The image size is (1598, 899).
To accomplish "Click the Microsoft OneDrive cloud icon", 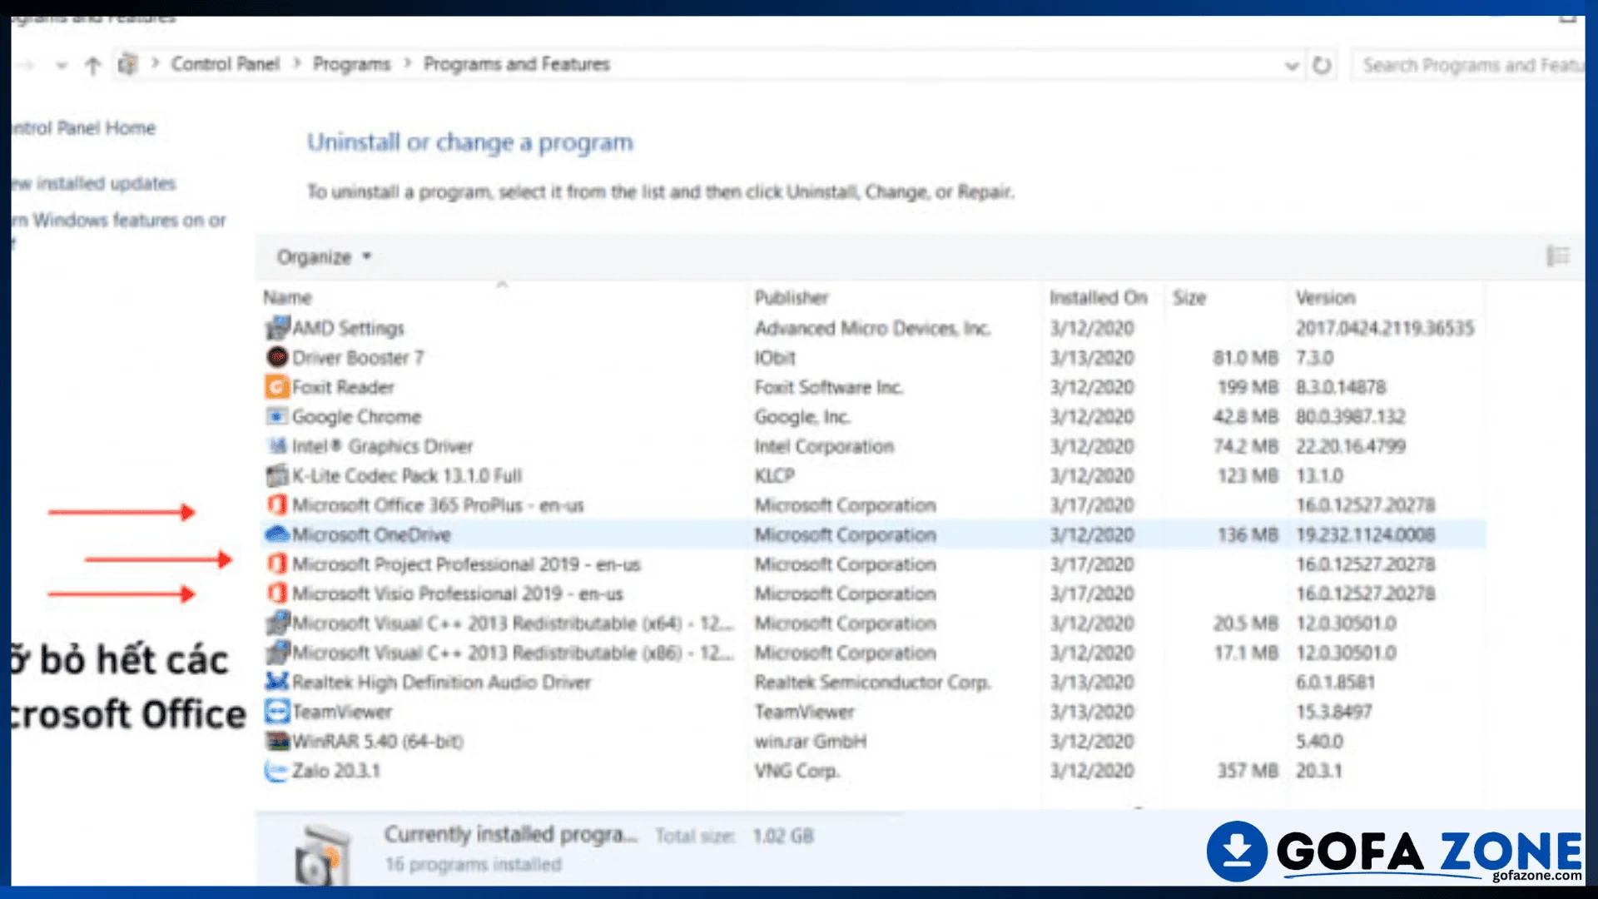I will (277, 534).
